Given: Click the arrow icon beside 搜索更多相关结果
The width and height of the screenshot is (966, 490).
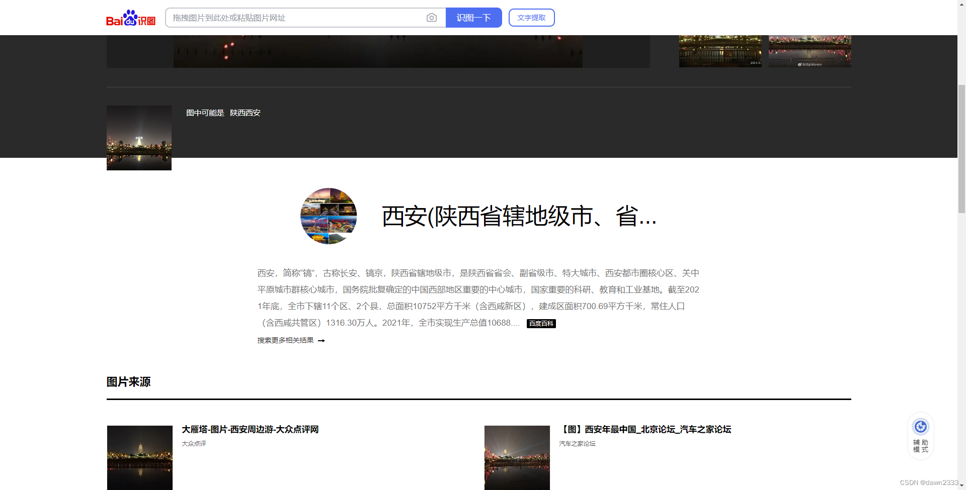Looking at the screenshot, I should (322, 340).
